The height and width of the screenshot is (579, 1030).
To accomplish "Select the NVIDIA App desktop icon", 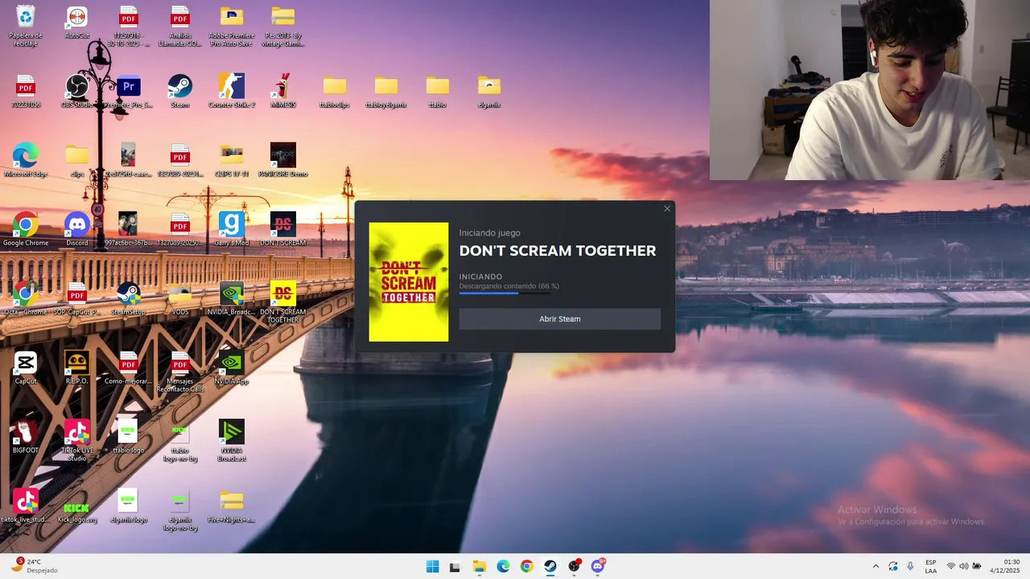I will tap(232, 368).
